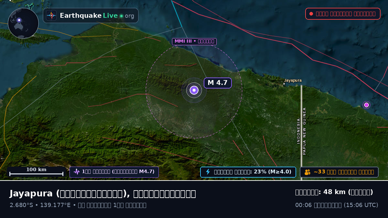388x218 pixels.
Task: Click the Jayapura headline in the bottom panel
Action: click(x=102, y=193)
